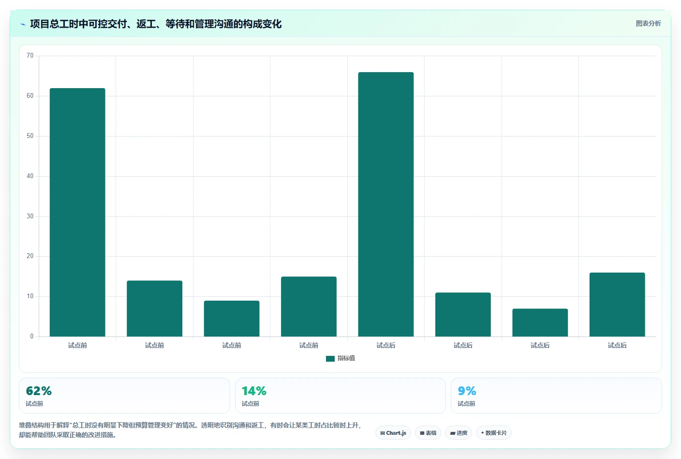Open the 9% 试点前 stat card
The image size is (681, 459).
click(x=556, y=396)
